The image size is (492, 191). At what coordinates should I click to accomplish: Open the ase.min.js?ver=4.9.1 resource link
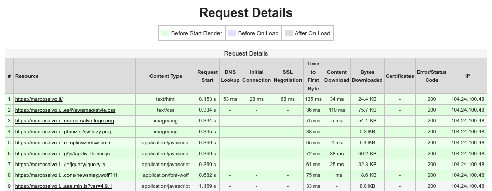[x=63, y=186]
